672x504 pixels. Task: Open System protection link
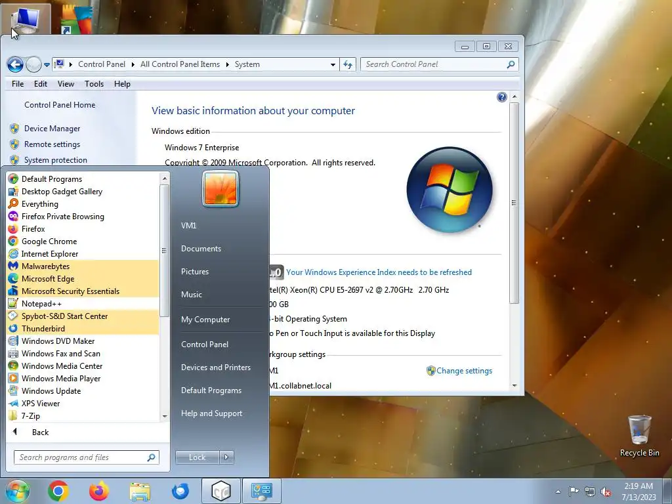click(x=56, y=160)
